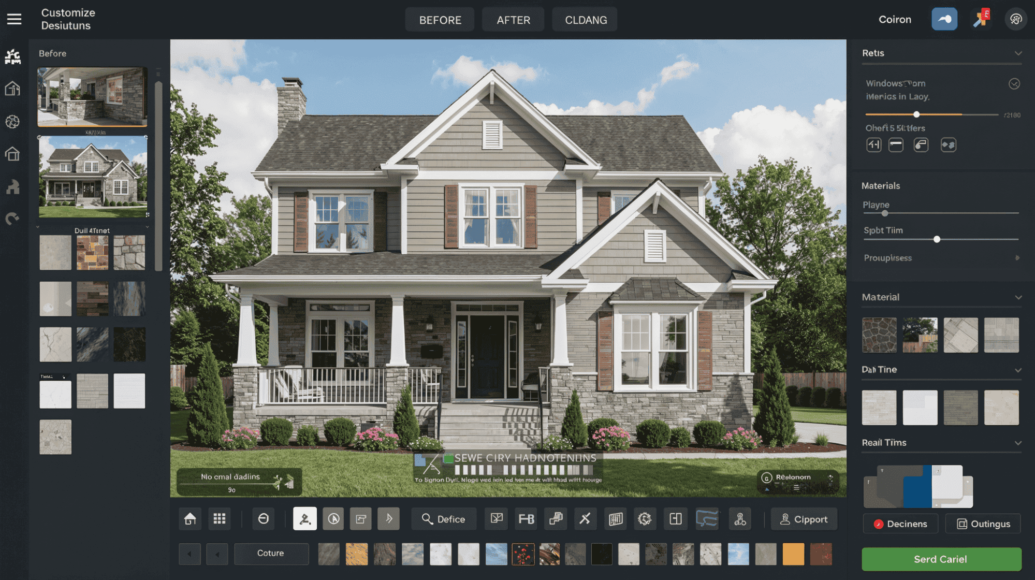This screenshot has height=580, width=1035.
Task: Select the first shutter style toggle under Oheft
Action: 873,145
